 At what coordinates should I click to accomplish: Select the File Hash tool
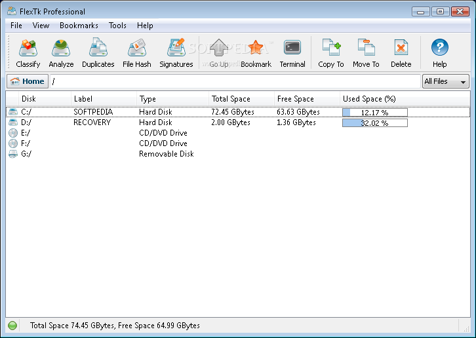[136, 52]
